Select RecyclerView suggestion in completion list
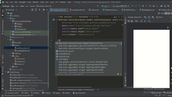This screenshot has height=97, width=172. pos(88,43)
